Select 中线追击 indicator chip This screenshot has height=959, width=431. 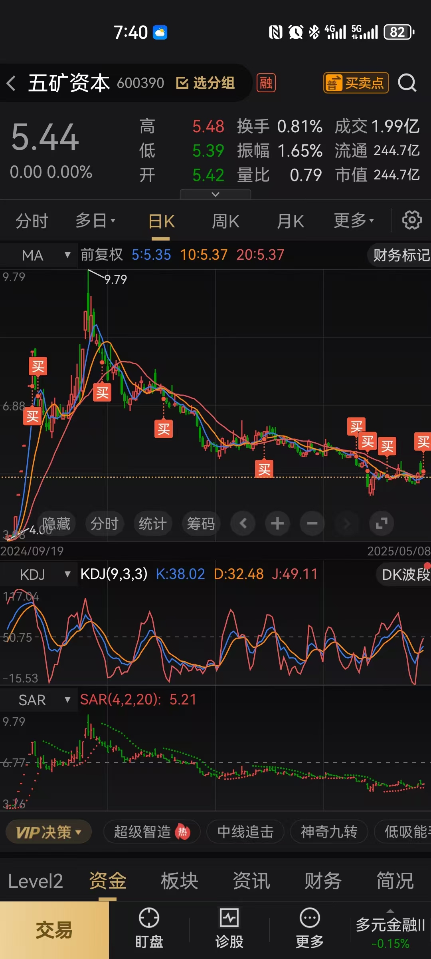tap(245, 832)
